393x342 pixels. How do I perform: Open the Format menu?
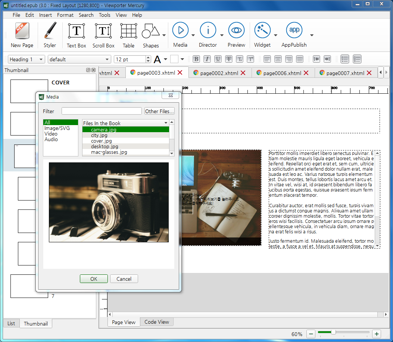65,15
